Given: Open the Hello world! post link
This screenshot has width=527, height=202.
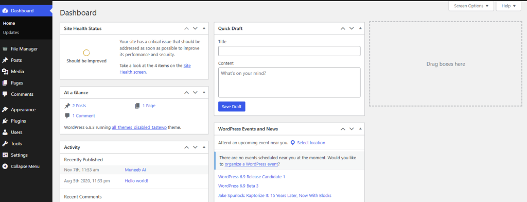Looking at the screenshot, I should point(136,181).
